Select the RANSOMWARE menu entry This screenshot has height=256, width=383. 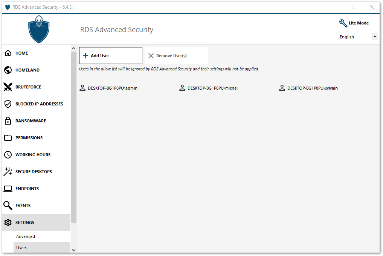[36, 121]
